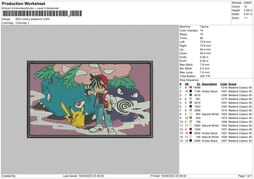Click the embroidered Pokemon design preview
The image size is (254, 179).
click(90, 99)
